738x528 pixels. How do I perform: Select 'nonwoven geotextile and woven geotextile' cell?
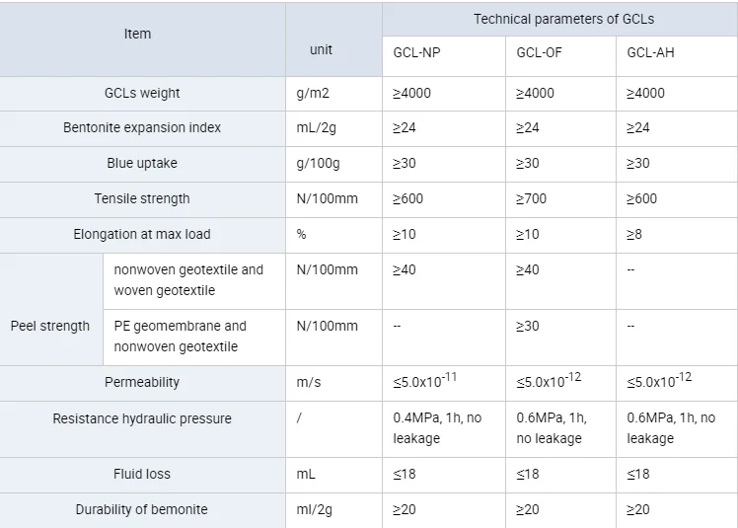point(188,280)
